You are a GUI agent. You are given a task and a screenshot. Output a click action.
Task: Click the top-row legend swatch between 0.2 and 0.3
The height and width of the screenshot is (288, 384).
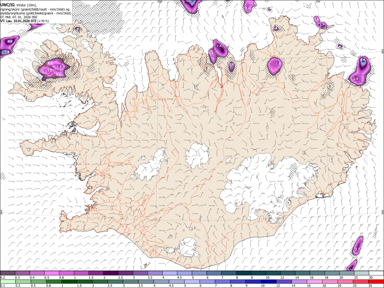coord(7,273)
